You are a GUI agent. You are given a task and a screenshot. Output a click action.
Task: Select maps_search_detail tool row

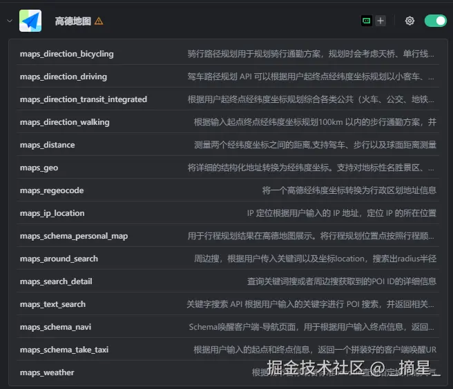coord(228,281)
